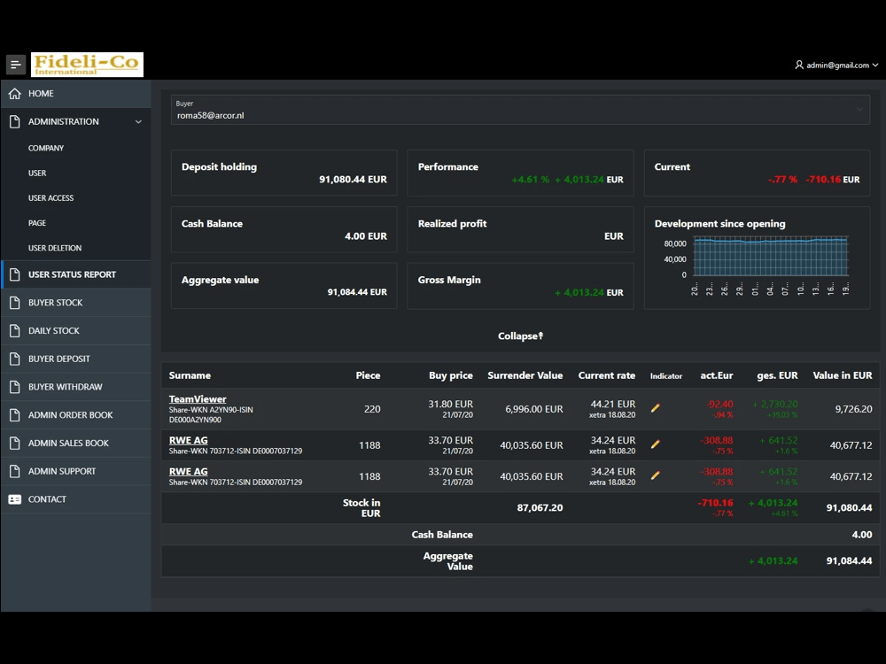The height and width of the screenshot is (664, 886).
Task: Open the USER DELETION submenu item
Action: tap(55, 248)
